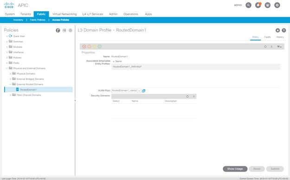The width and height of the screenshot is (290, 180).
Task: Click the Quick Start icon
Action: (10, 36)
